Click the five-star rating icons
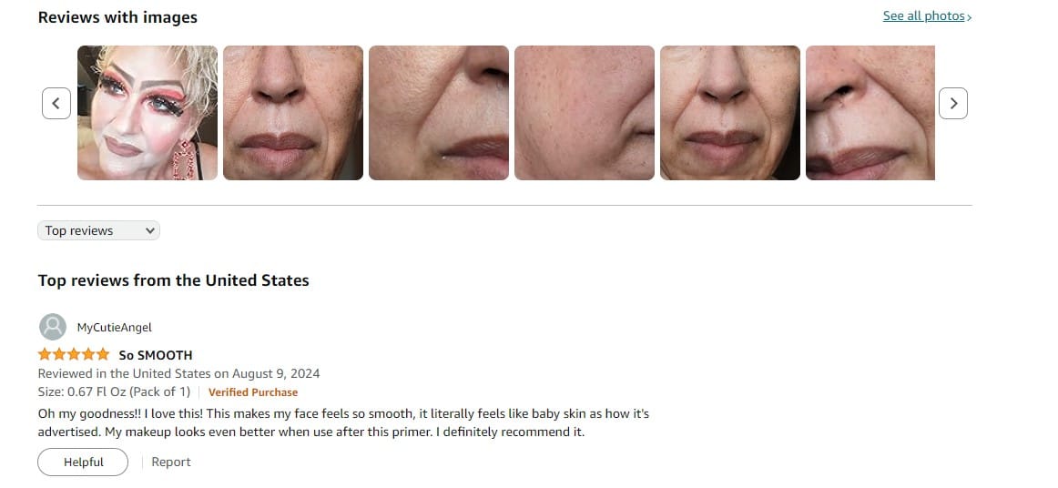The height and width of the screenshot is (488, 1058). pos(74,354)
